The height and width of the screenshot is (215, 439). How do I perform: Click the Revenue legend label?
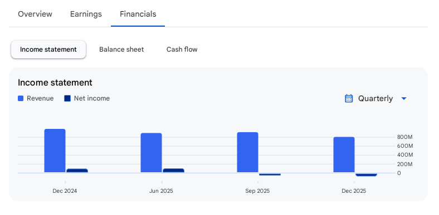click(x=40, y=98)
